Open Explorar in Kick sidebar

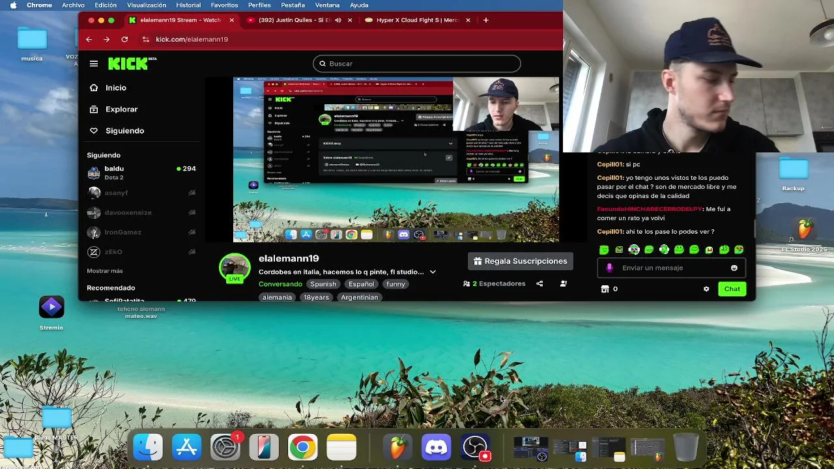[113, 109]
